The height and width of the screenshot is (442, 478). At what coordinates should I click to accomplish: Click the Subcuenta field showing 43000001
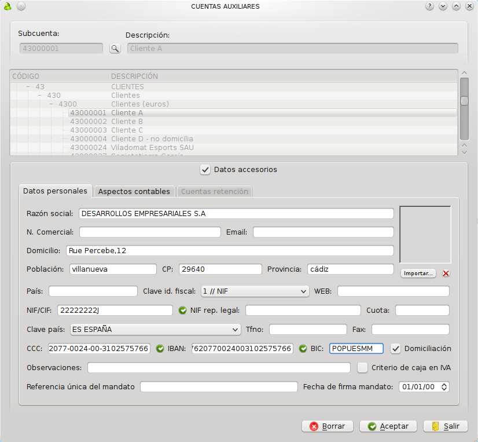[x=61, y=48]
